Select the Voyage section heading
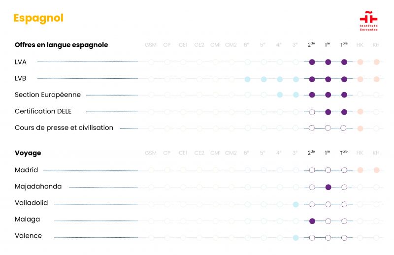This screenshot has height=255, width=394. coord(28,153)
